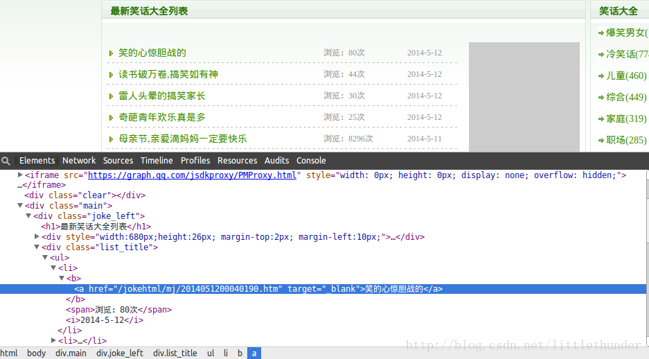Click the 最新笑话大全列表 heading
The image size is (649, 359).
coord(149,11)
